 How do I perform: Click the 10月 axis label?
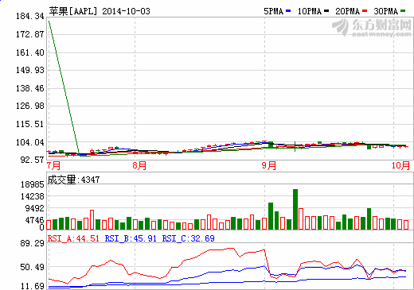click(x=401, y=166)
